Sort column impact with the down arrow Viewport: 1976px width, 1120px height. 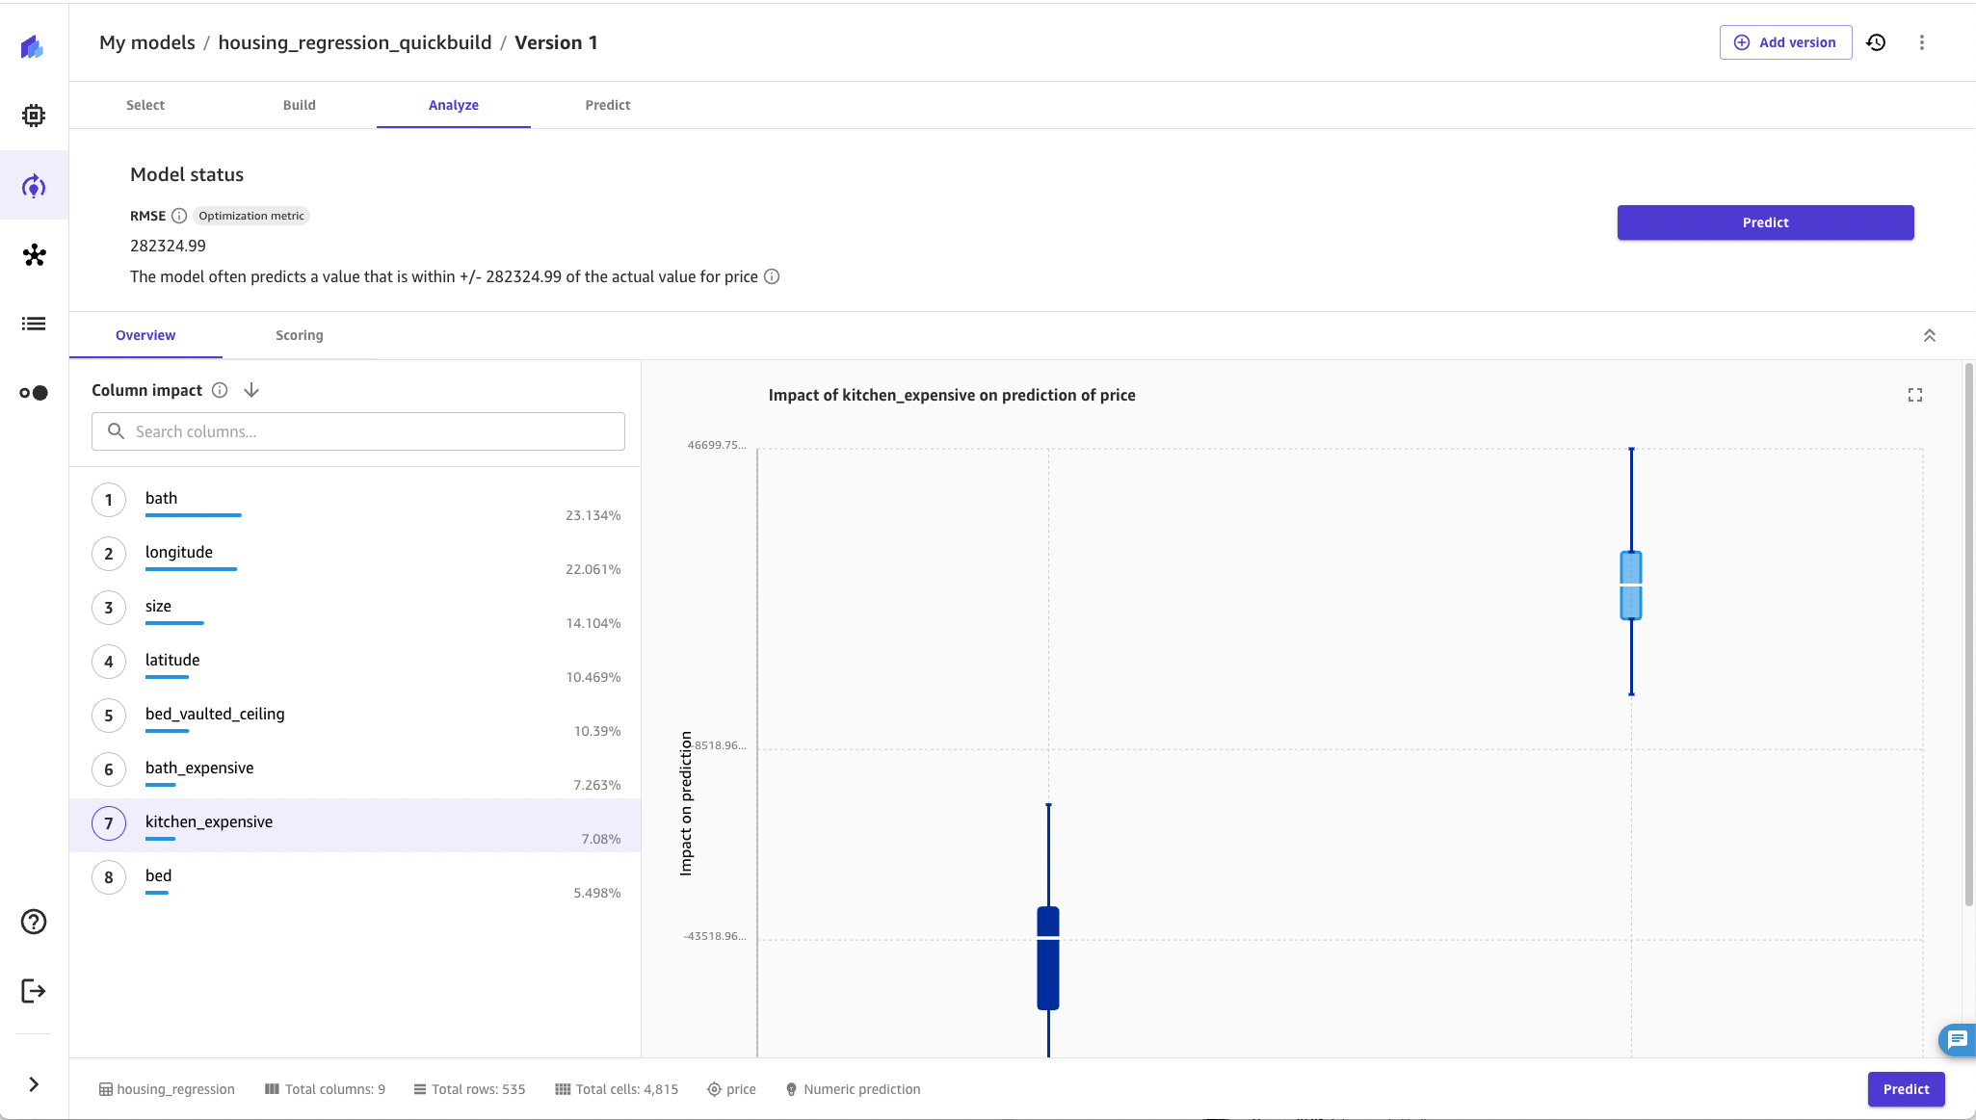coord(251,390)
